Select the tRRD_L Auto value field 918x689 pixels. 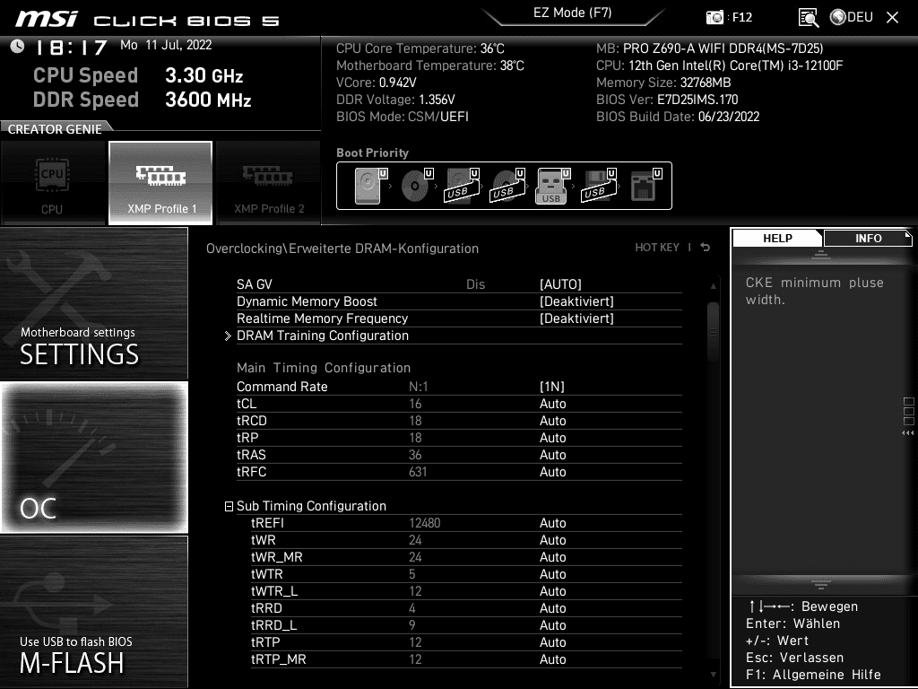[x=552, y=624]
